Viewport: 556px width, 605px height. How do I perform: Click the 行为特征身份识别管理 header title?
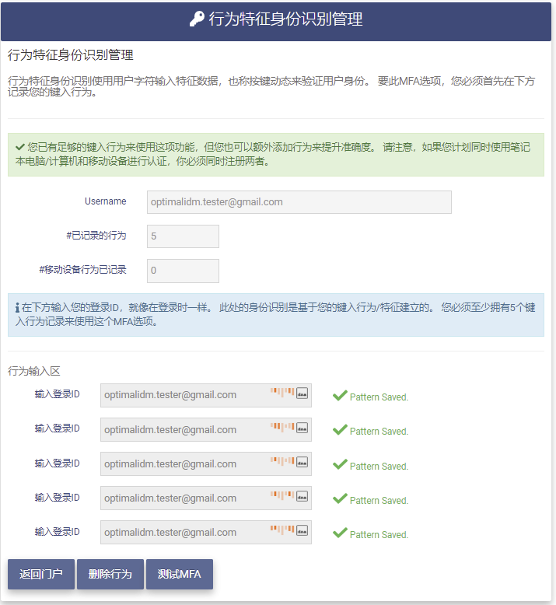coord(285,19)
